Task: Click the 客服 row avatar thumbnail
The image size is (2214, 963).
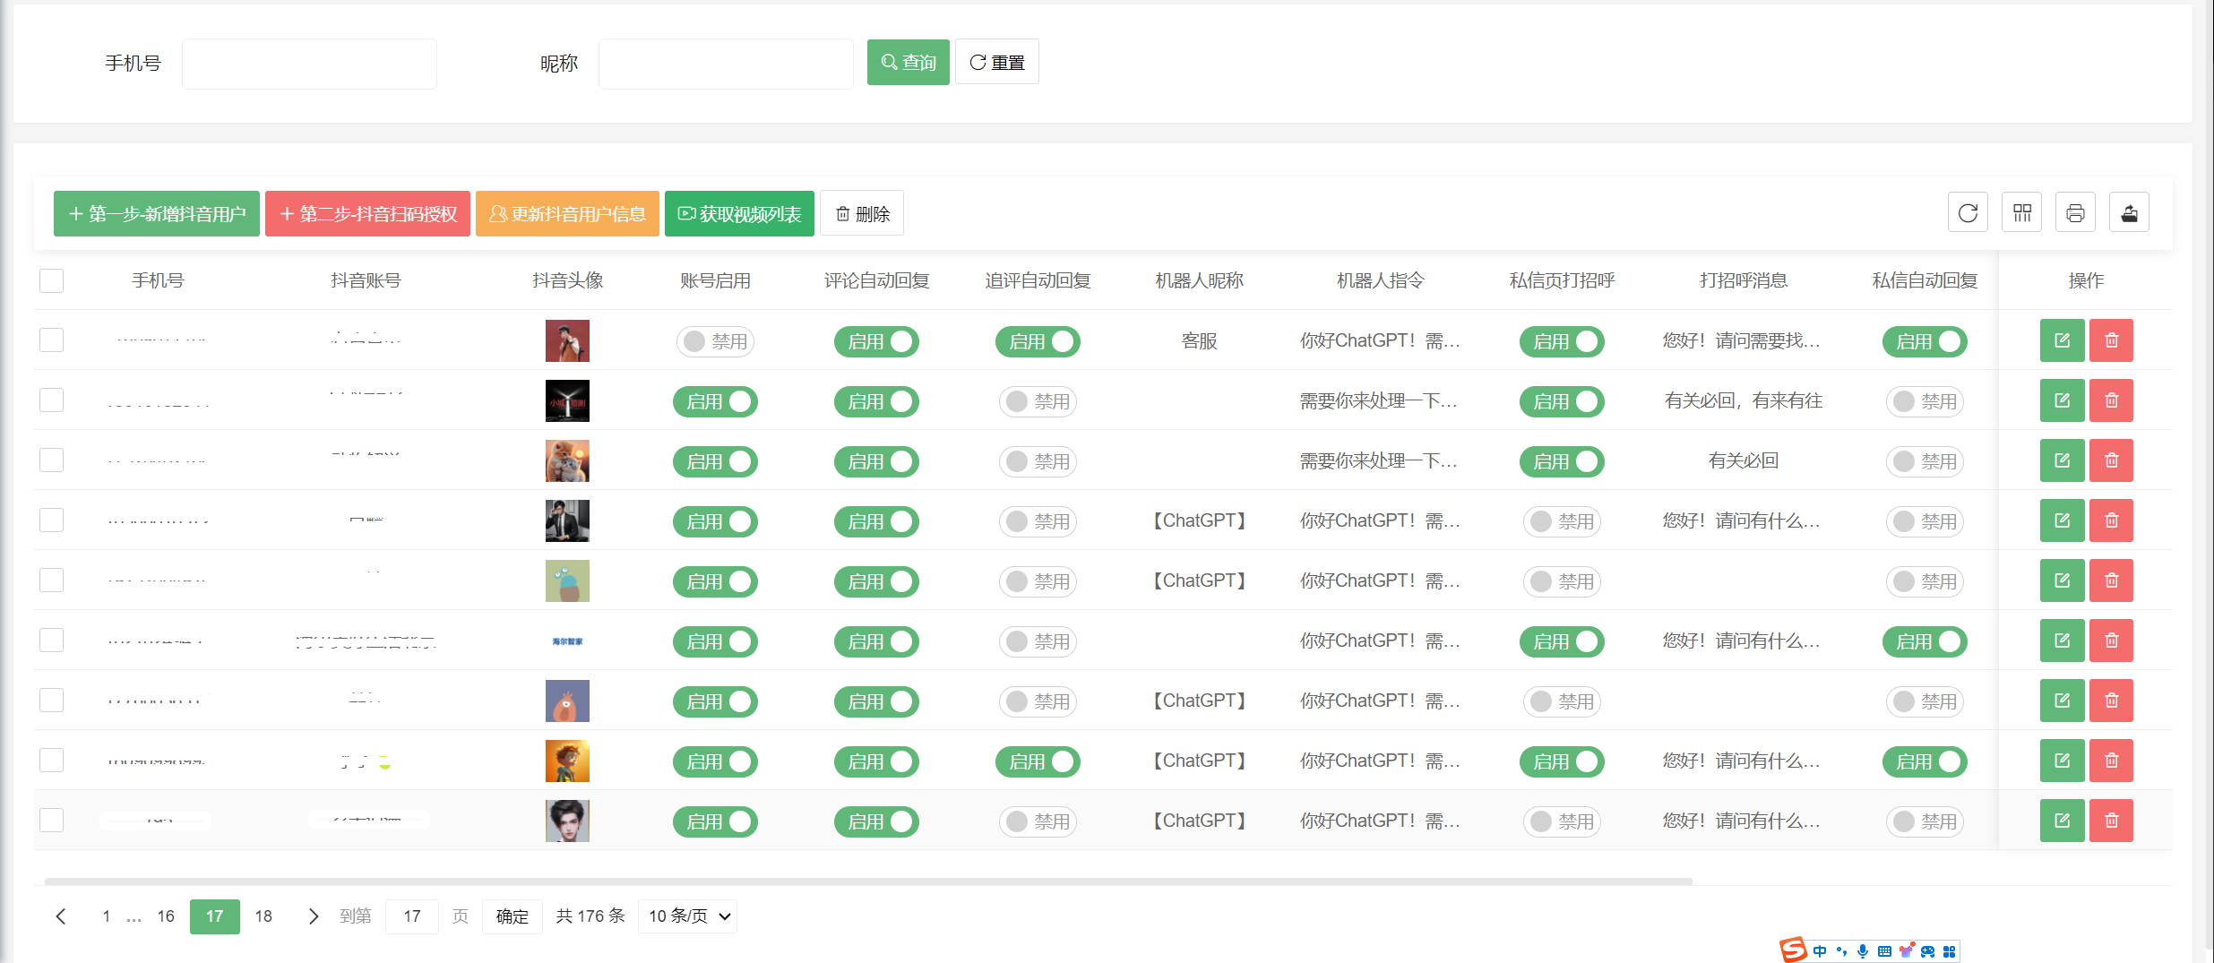Action: point(567,340)
